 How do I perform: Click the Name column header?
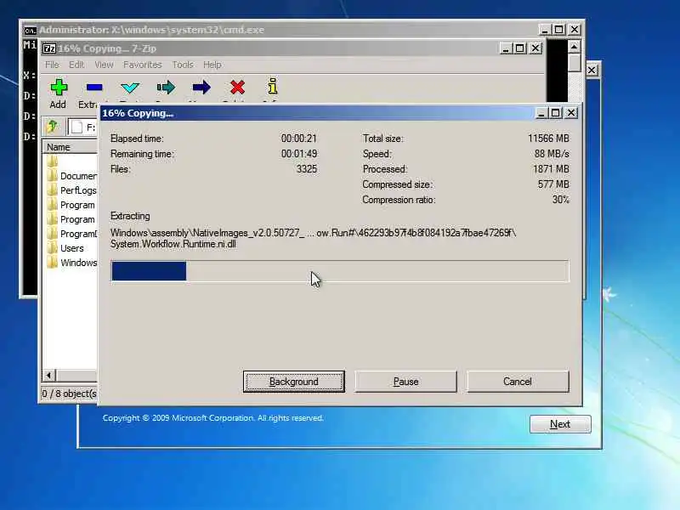click(70, 147)
